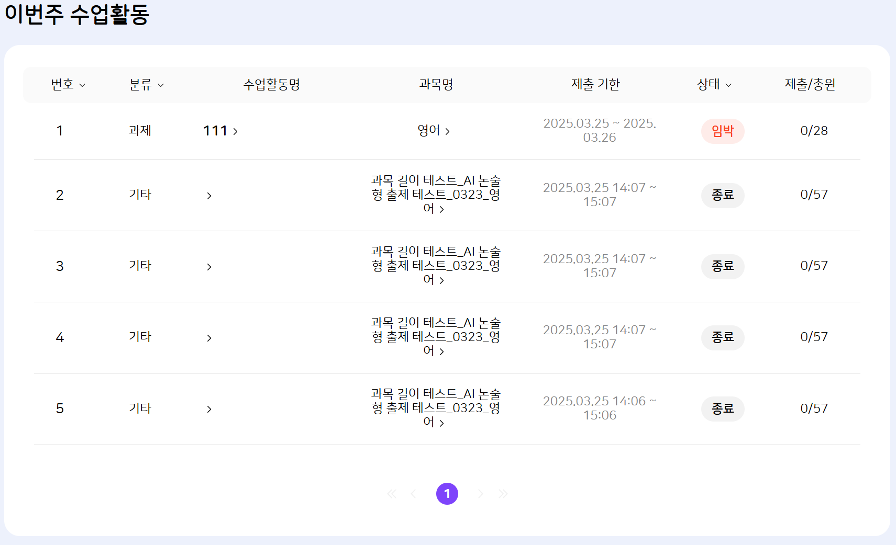Open the 분류 filter dropdown
Viewport: 896px width, 545px height.
(x=146, y=85)
